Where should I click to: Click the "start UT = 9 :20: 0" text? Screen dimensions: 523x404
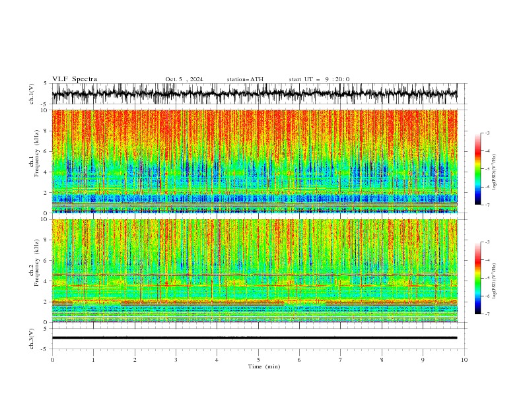(319, 79)
